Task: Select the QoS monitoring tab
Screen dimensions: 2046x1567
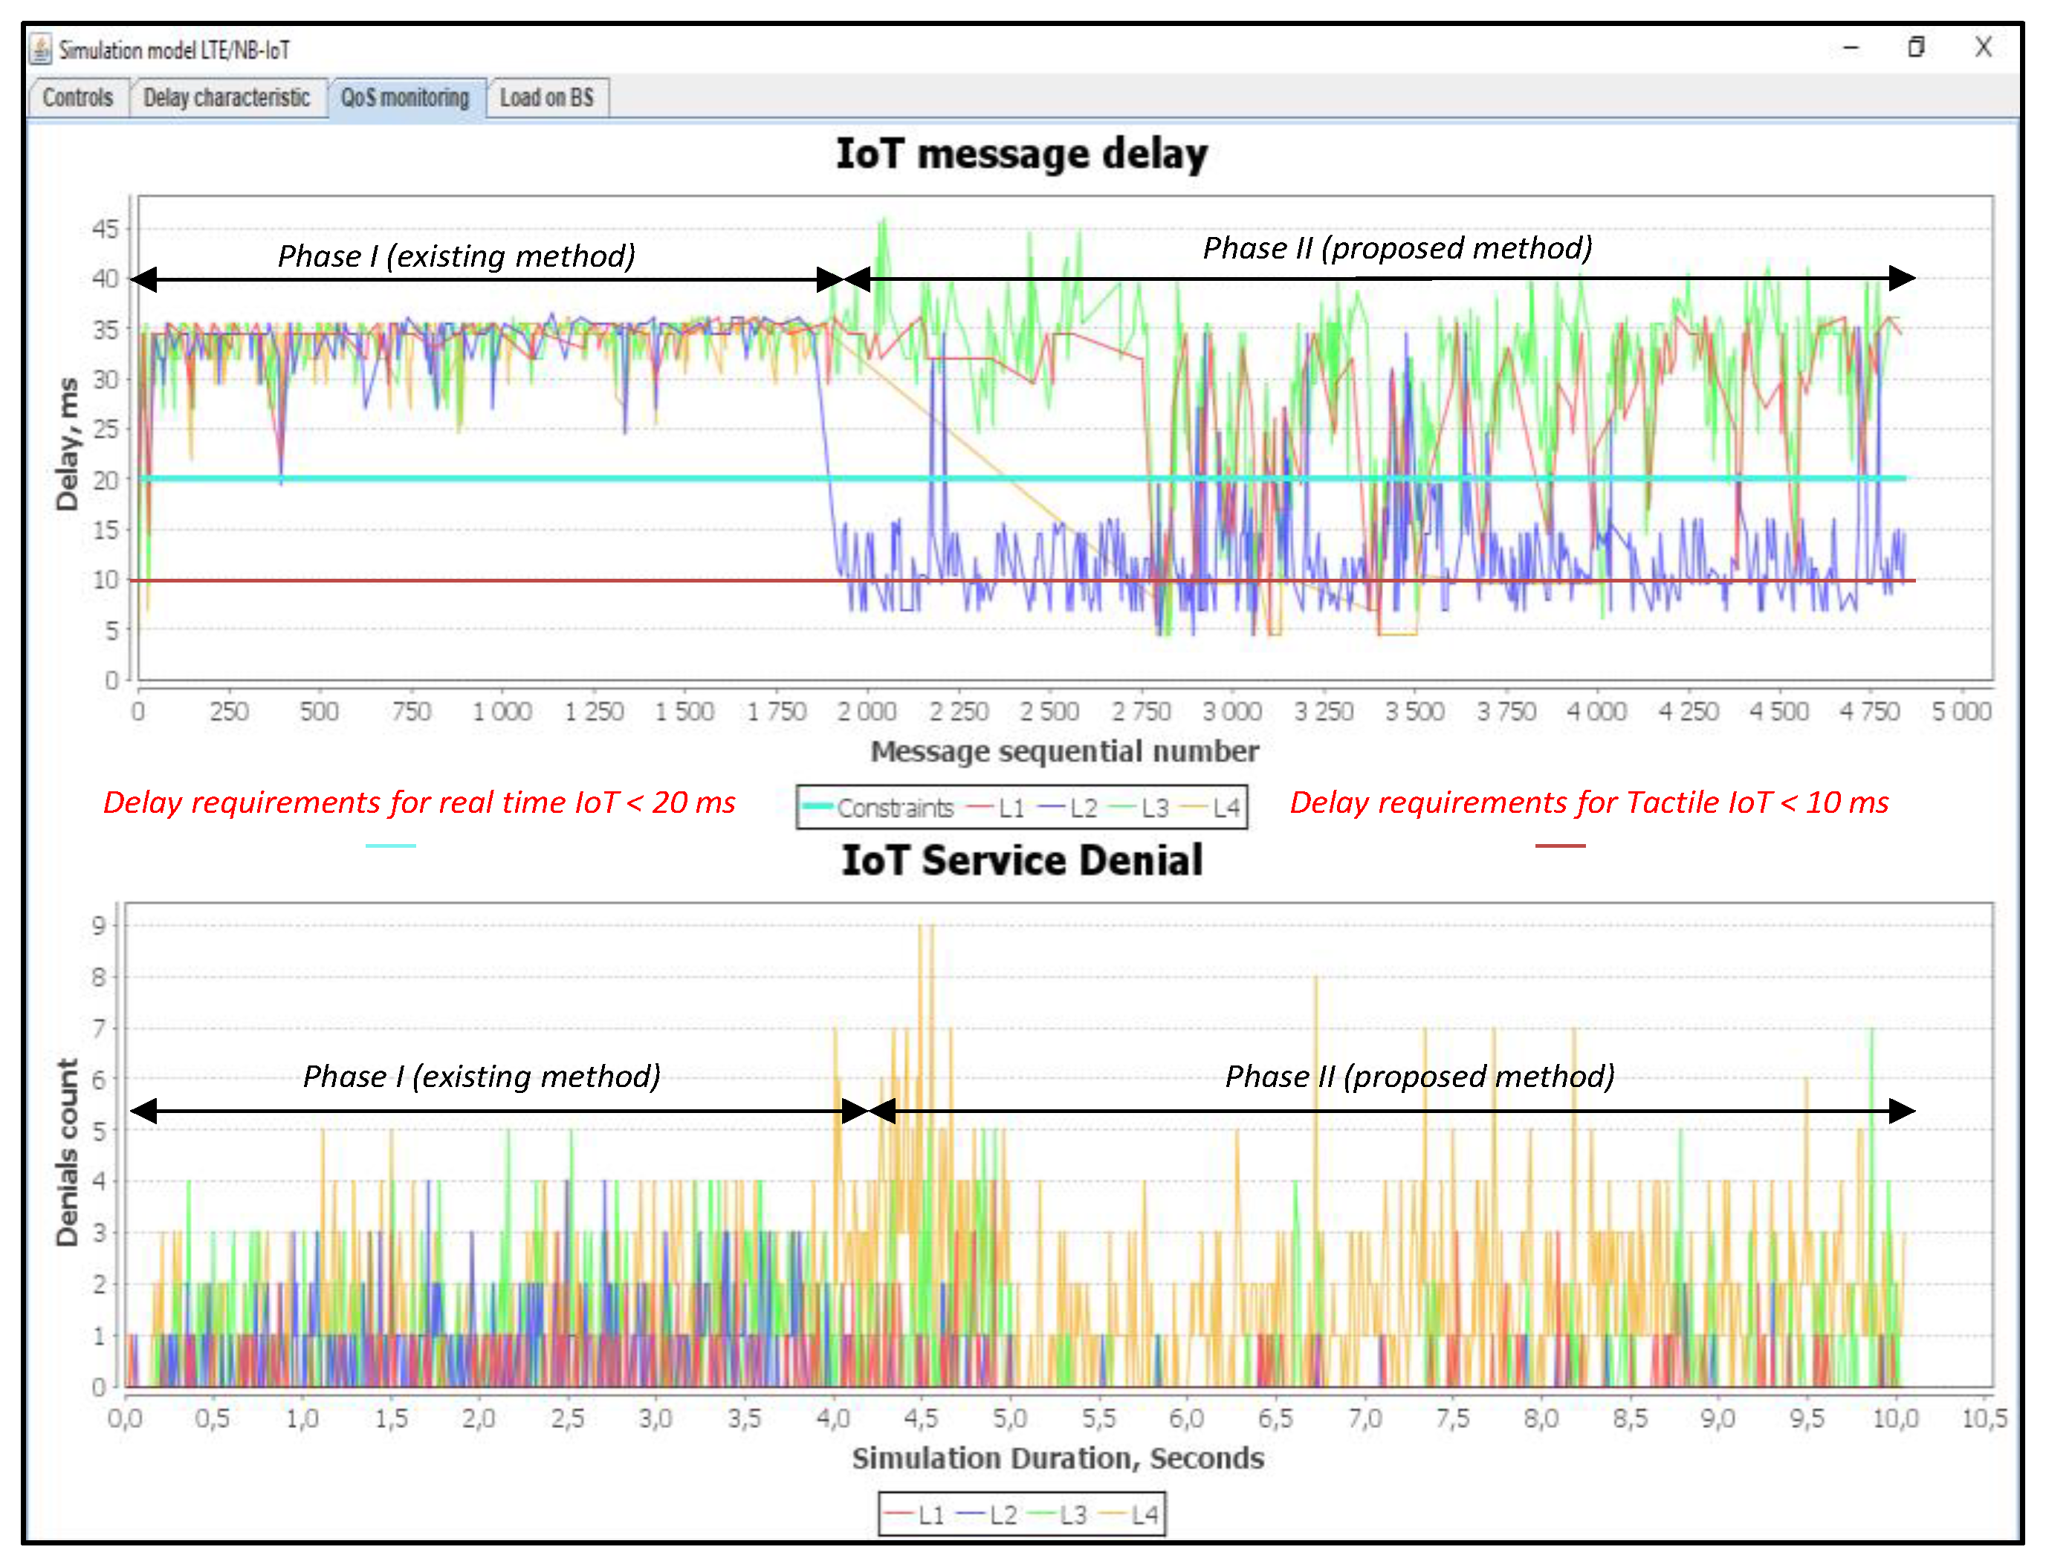Action: [x=404, y=98]
